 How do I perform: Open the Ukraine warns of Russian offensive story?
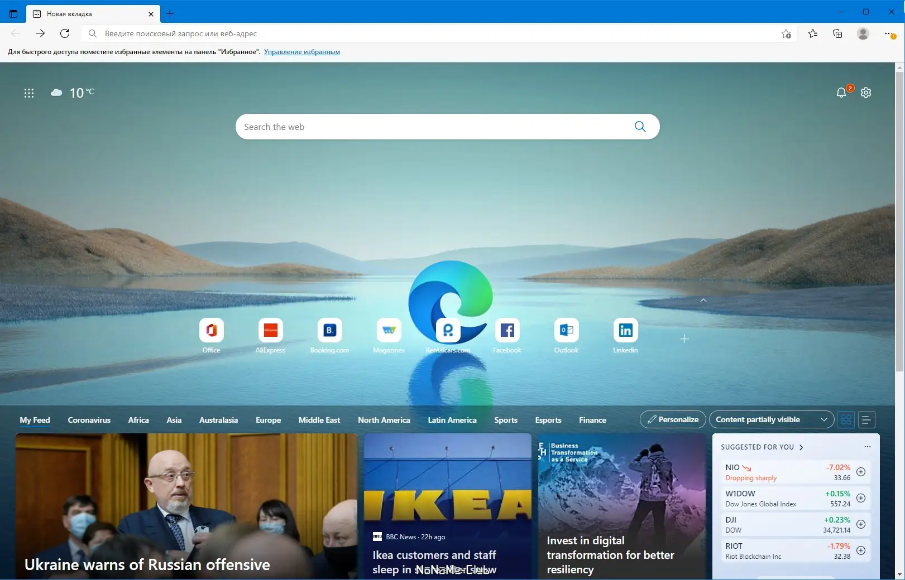click(x=186, y=506)
